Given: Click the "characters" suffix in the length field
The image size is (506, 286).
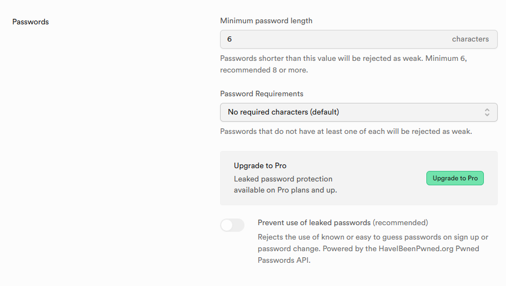Looking at the screenshot, I should coord(470,39).
